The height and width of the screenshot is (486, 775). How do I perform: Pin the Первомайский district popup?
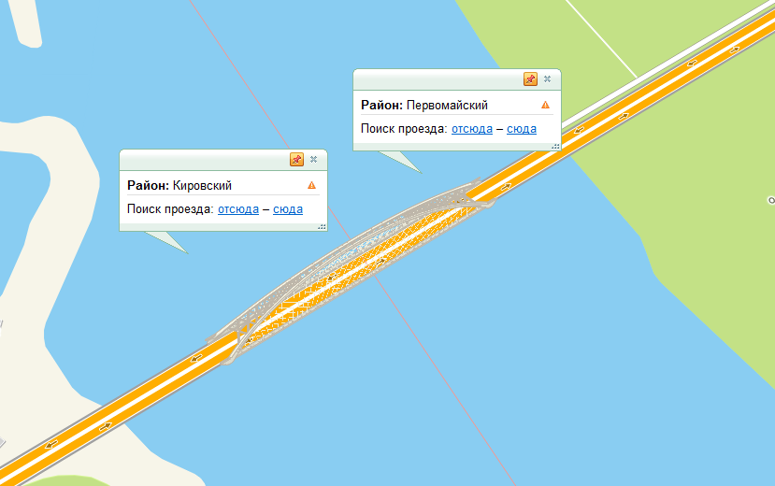click(530, 79)
